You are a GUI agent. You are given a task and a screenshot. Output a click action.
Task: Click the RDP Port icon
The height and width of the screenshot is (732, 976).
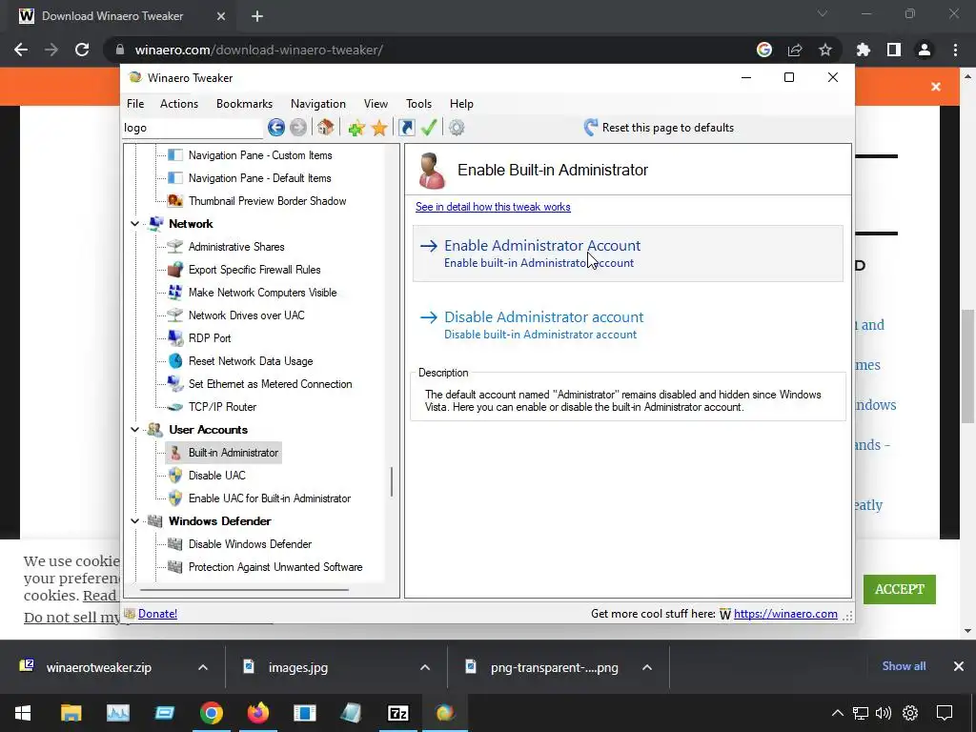click(x=175, y=338)
